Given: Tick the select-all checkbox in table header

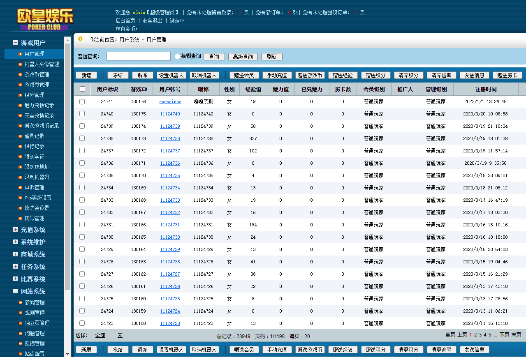Looking at the screenshot, I should click(82, 89).
